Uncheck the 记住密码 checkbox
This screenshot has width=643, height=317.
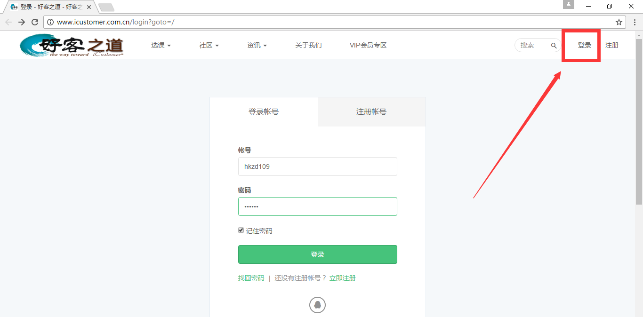241,230
